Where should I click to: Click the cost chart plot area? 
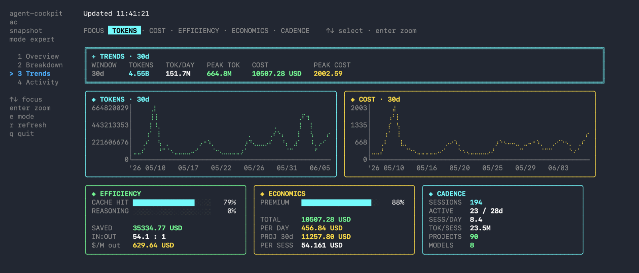480,133
